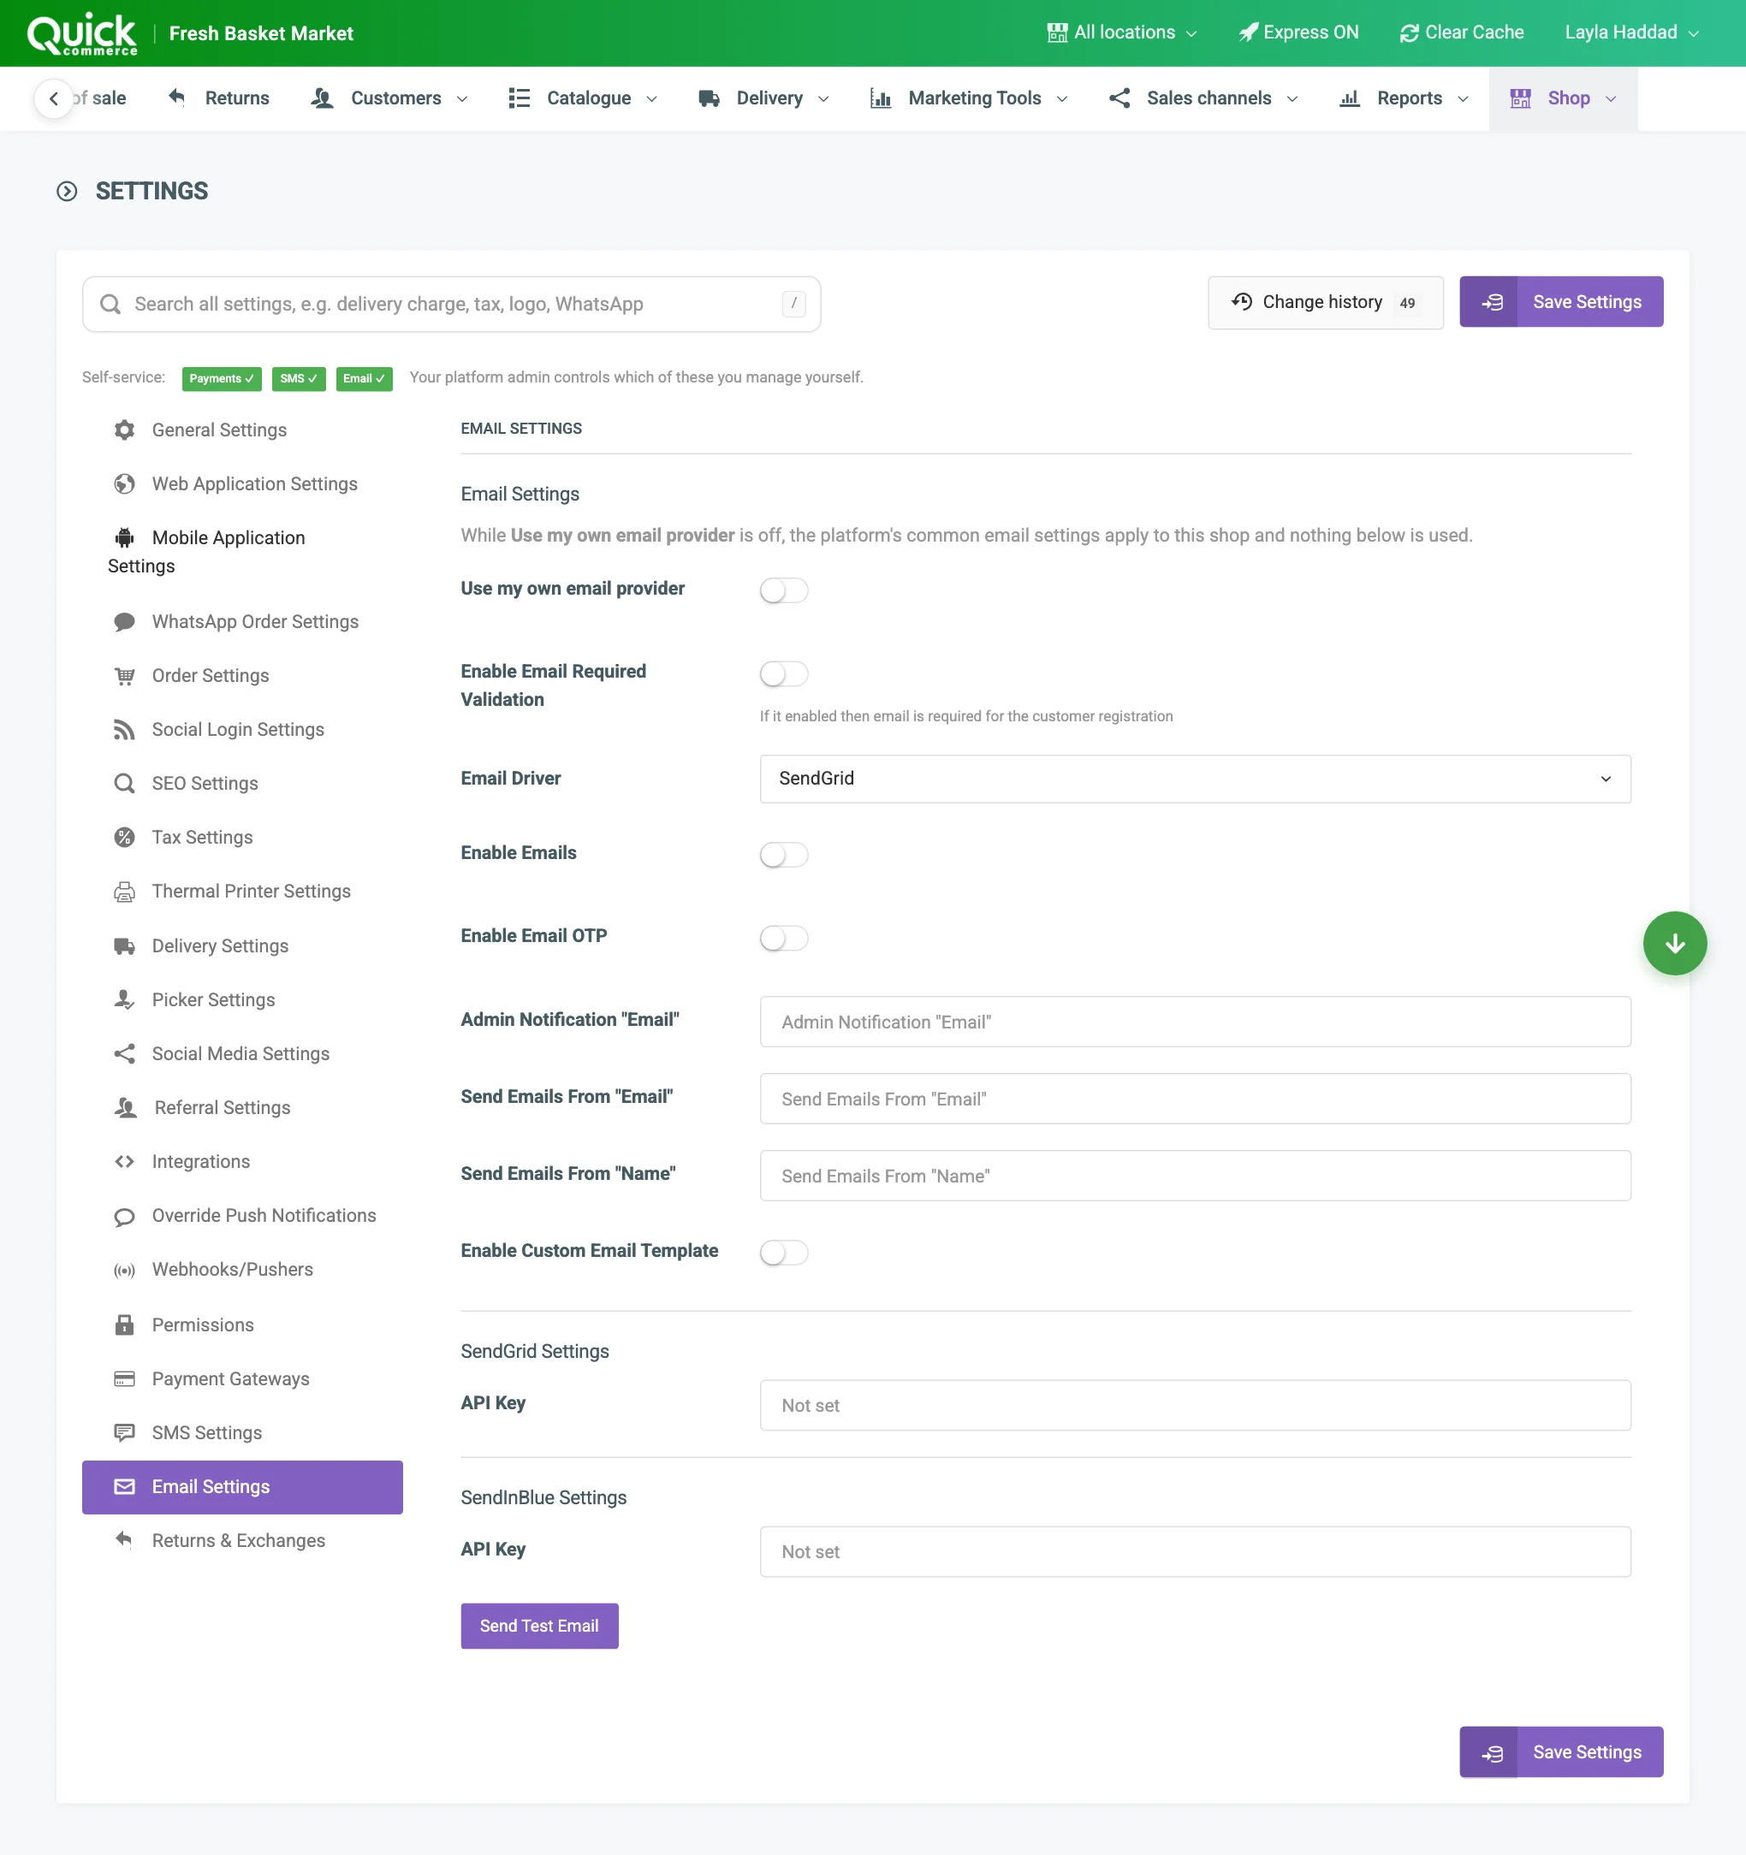Viewport: 1746px width, 1855px height.
Task: Click the lock icon beside Permissions
Action: tap(124, 1325)
